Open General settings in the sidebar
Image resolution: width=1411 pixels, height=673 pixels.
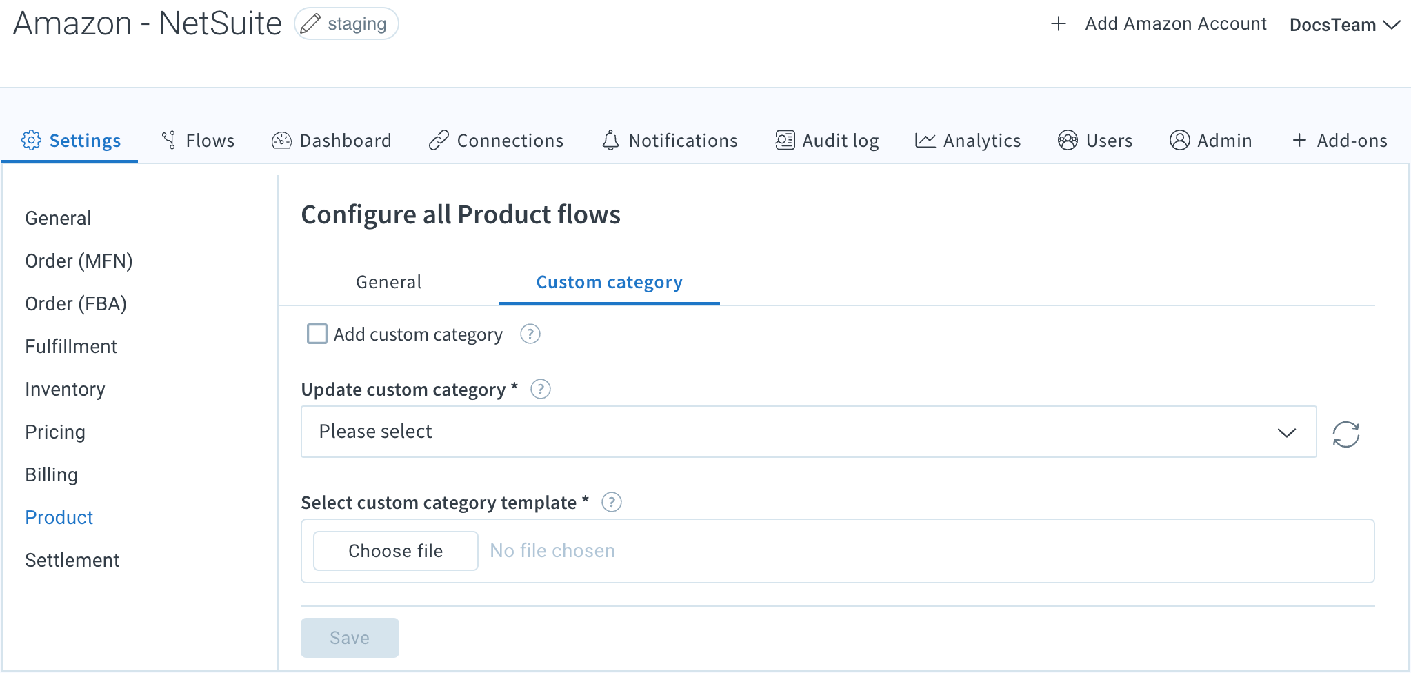tap(58, 219)
